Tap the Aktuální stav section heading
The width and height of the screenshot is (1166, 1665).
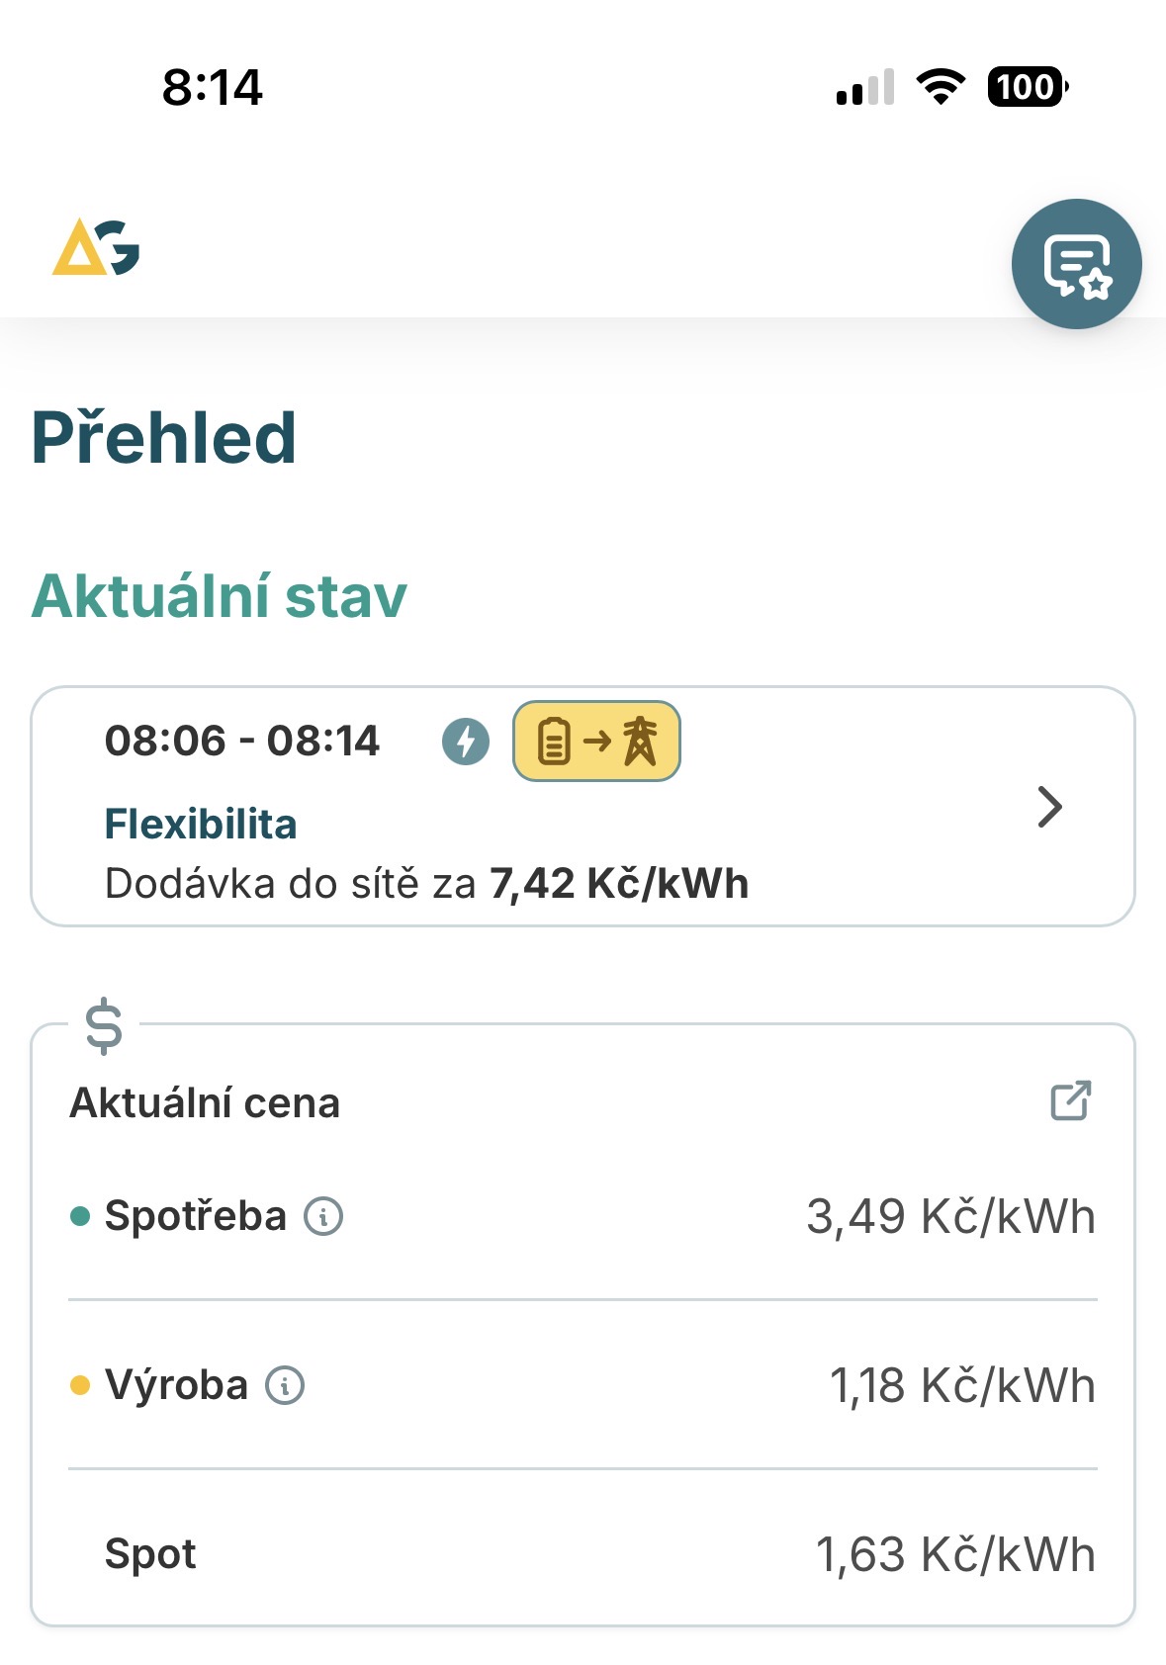point(220,596)
